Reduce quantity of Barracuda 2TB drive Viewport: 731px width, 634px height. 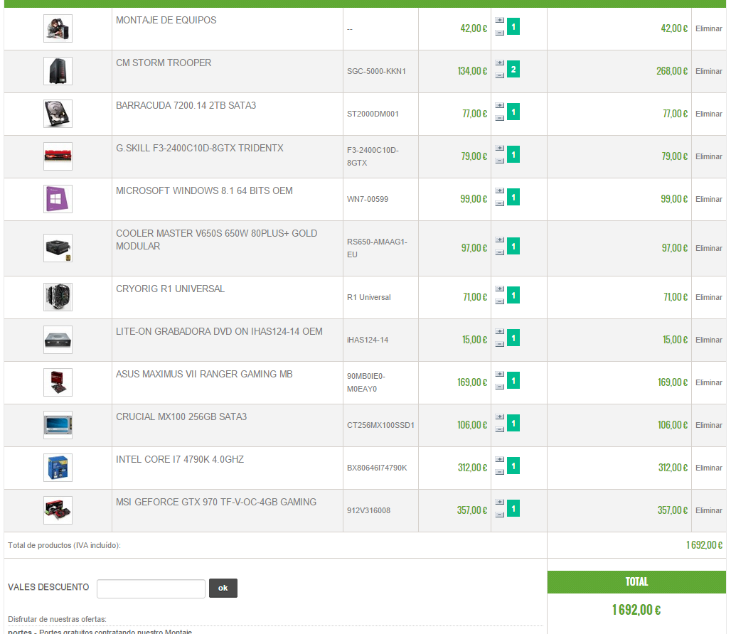coord(499,118)
